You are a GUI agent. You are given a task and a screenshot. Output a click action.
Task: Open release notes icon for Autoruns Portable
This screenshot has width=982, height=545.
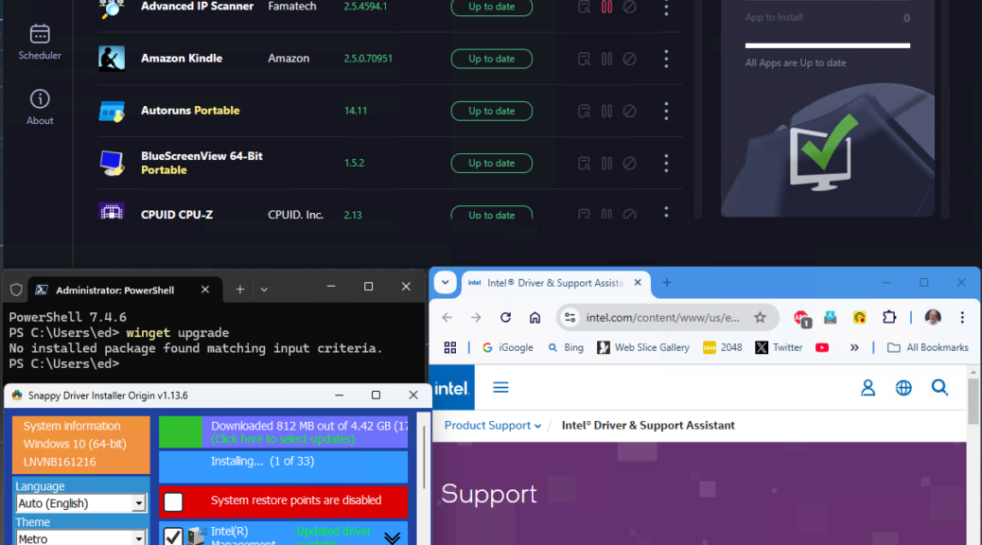(x=584, y=111)
